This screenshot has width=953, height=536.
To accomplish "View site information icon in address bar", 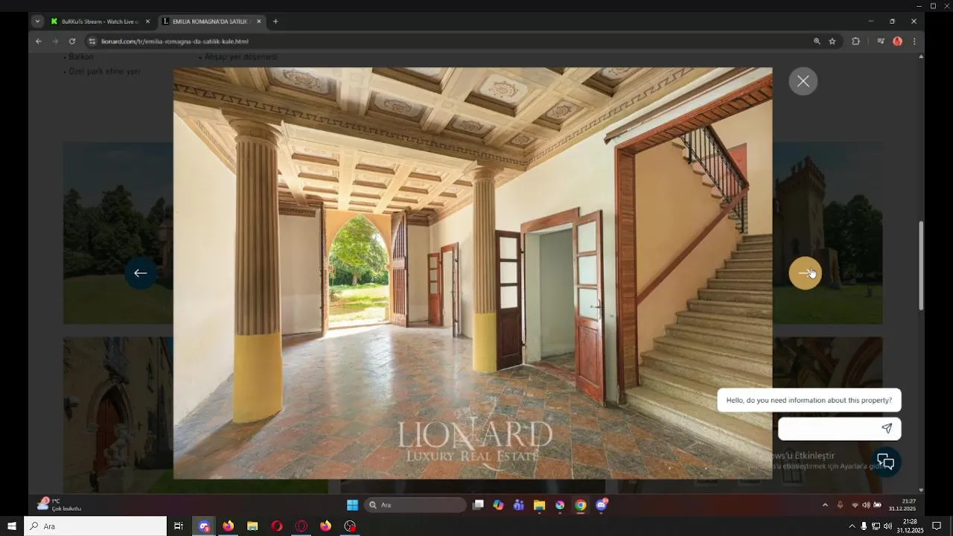I will pyautogui.click(x=92, y=42).
